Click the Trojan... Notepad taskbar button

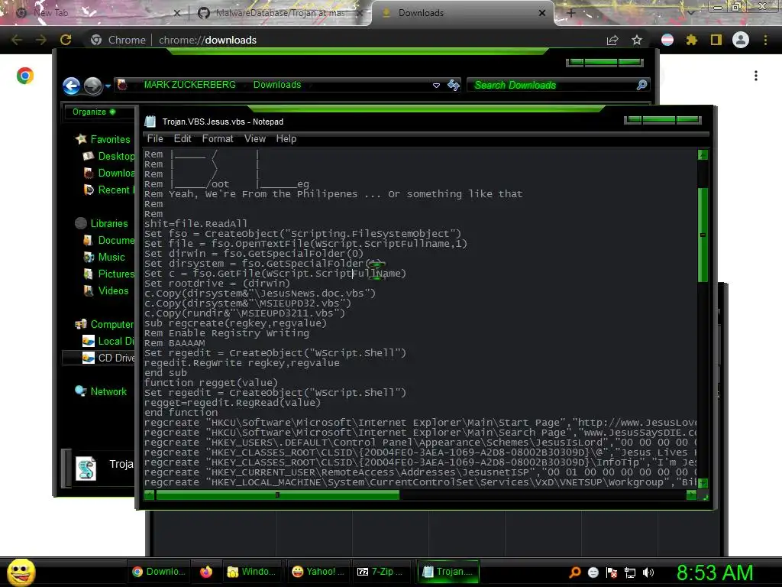click(x=448, y=572)
